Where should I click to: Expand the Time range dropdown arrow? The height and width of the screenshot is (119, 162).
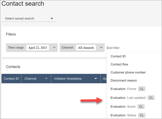54,48
